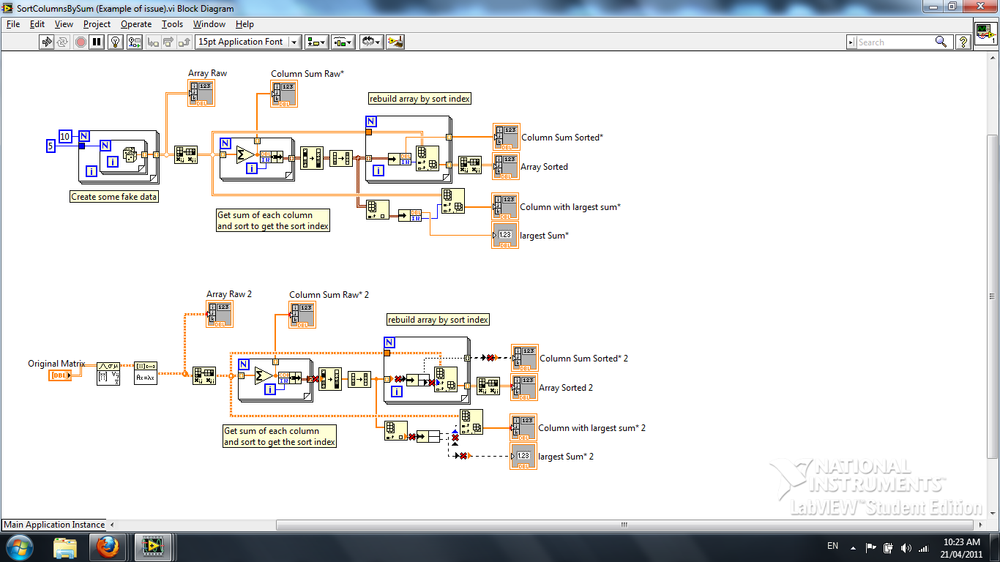Image resolution: width=1000 pixels, height=562 pixels.
Task: Open the Edit menu
Action: [37, 24]
